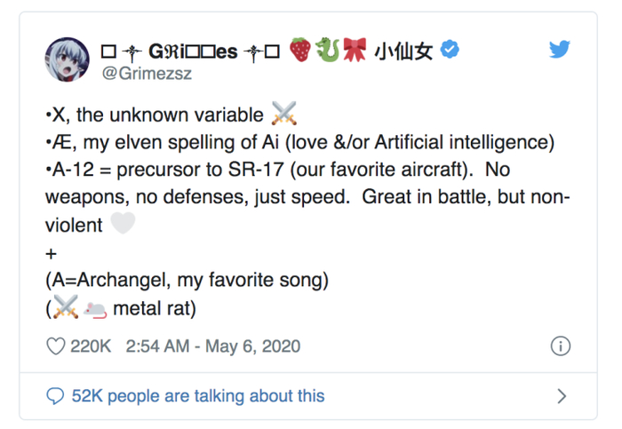Open the anime profile avatar

click(x=66, y=60)
